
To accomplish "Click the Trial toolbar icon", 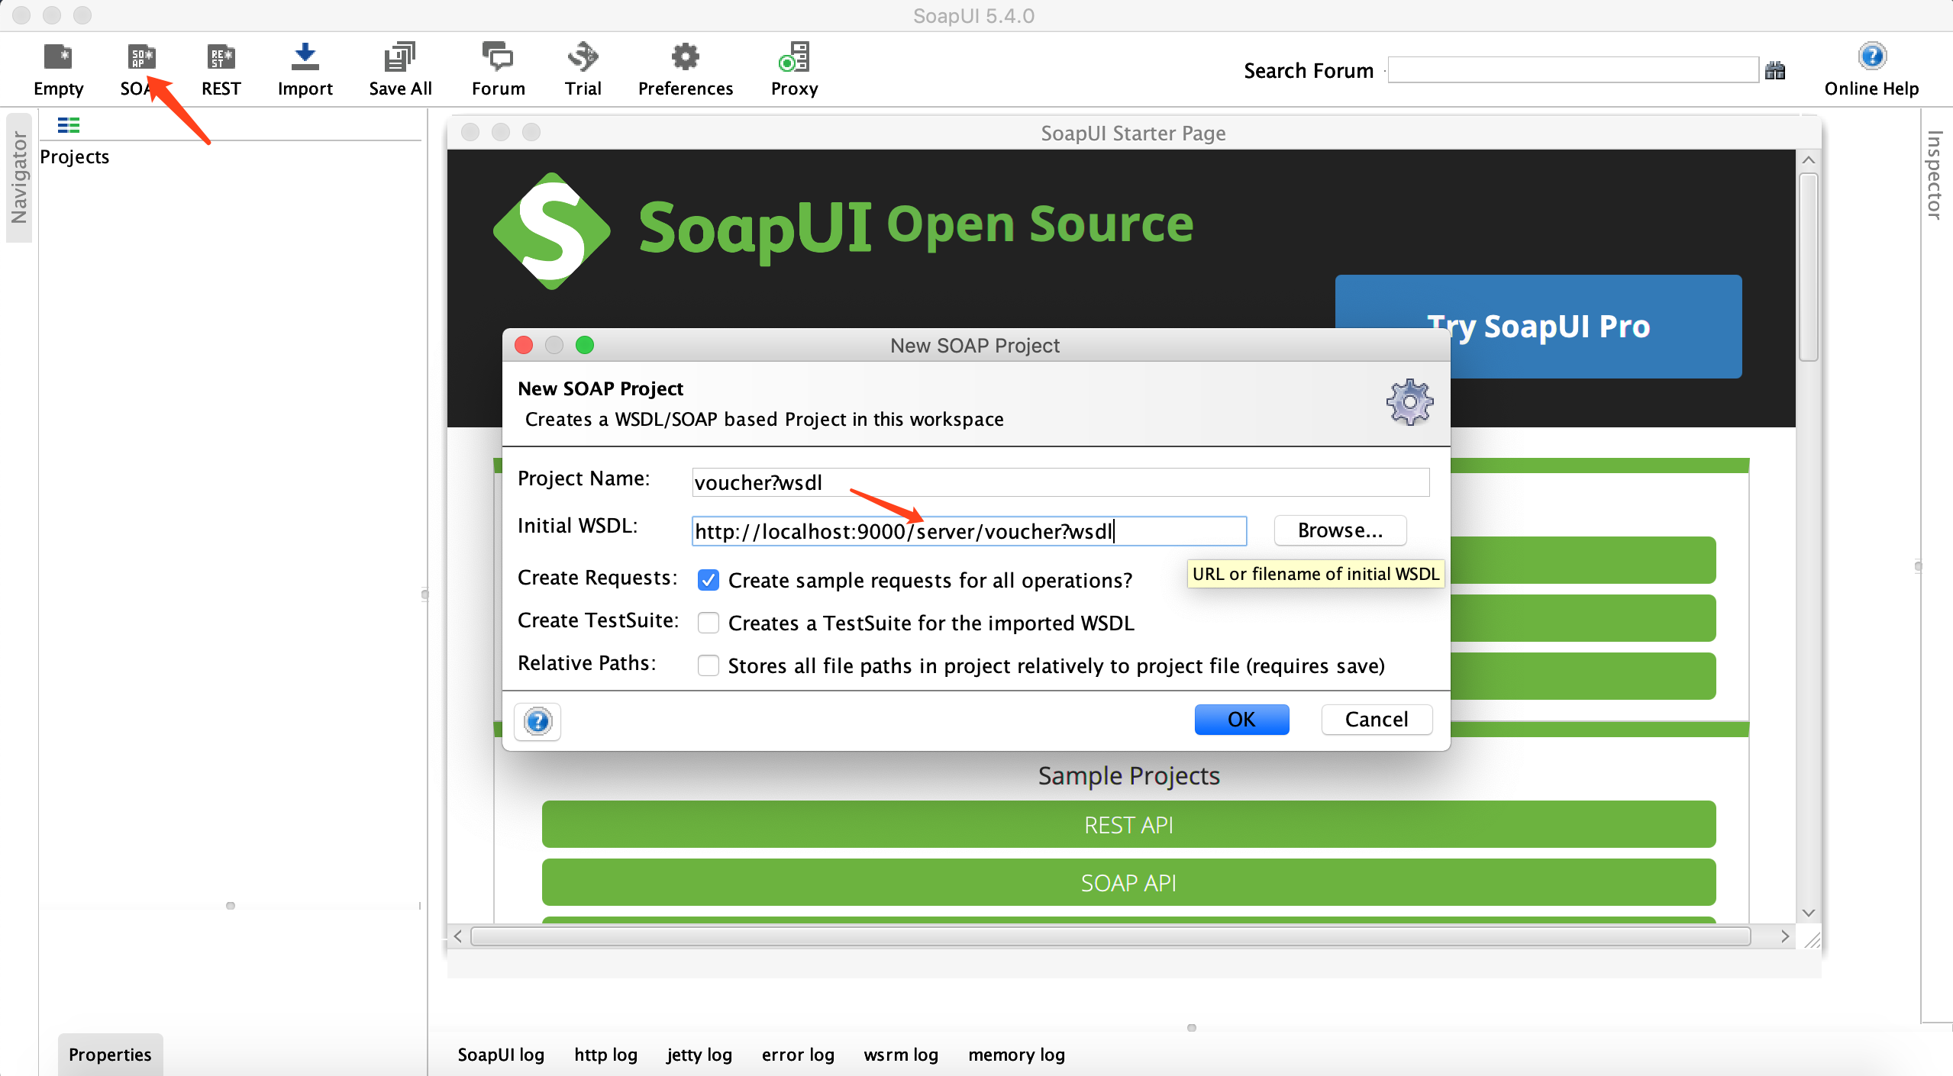I will click(583, 58).
